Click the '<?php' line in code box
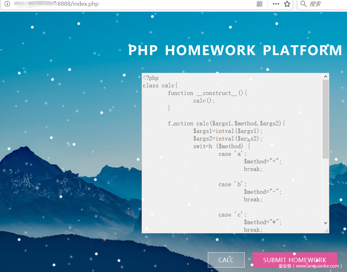This screenshot has height=272, width=347. coord(151,78)
